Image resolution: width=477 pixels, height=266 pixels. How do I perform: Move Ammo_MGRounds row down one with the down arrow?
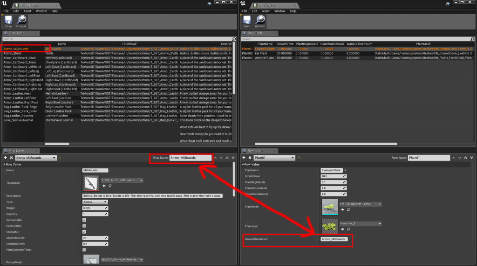click(221, 158)
